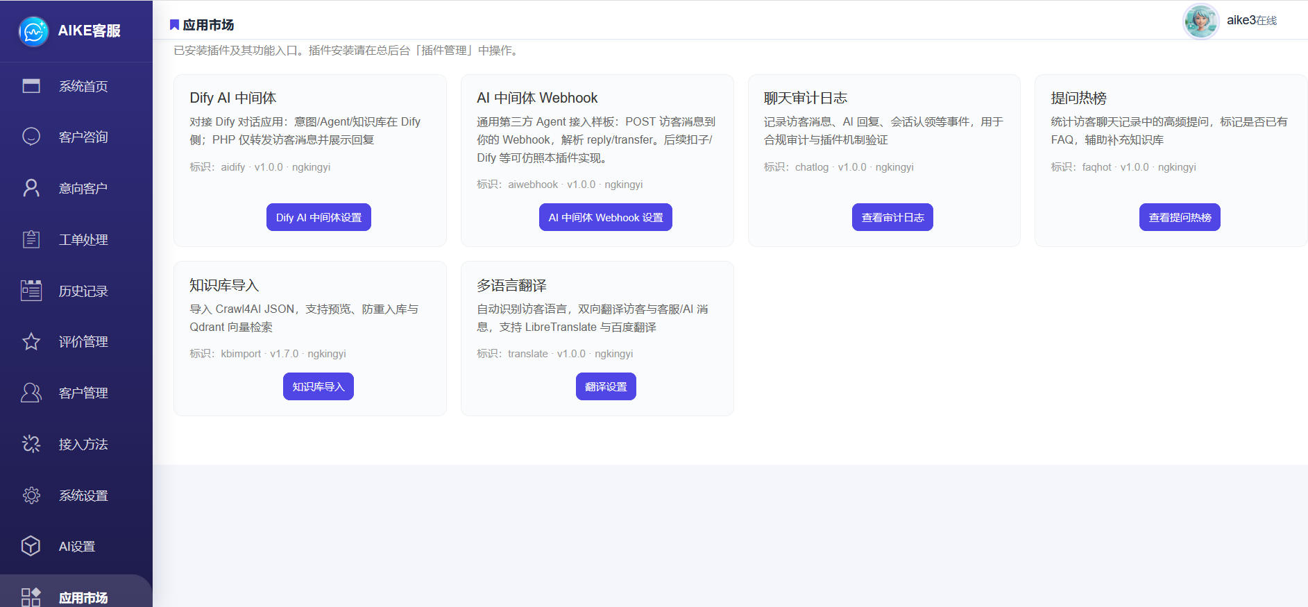Click the 系统设置 gear icon
Image resolution: width=1308 pixels, height=607 pixels.
click(x=31, y=495)
